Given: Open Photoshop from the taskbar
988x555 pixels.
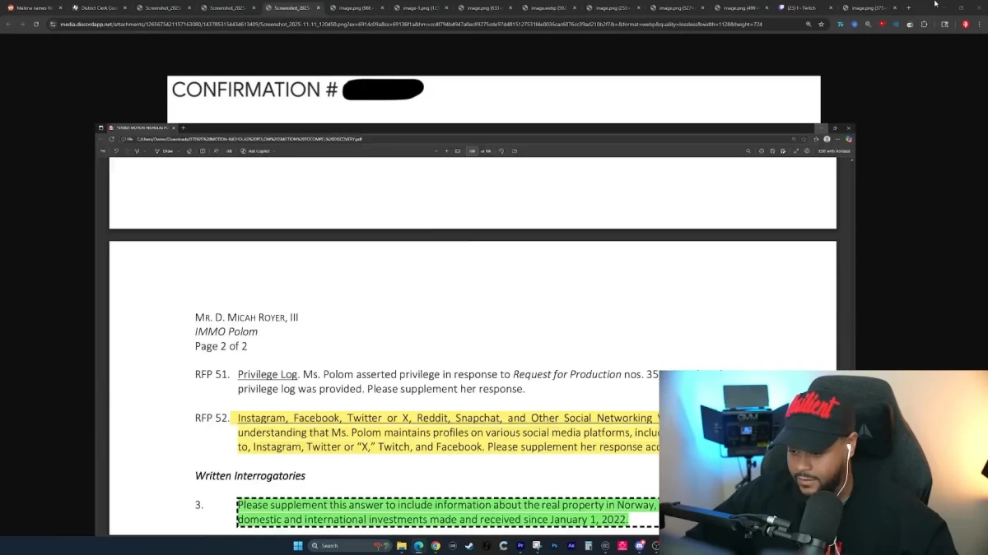Looking at the screenshot, I should point(555,545).
